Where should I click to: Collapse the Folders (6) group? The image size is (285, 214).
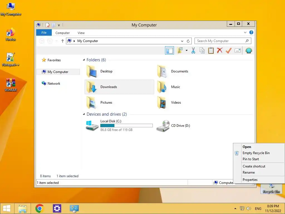(84, 60)
